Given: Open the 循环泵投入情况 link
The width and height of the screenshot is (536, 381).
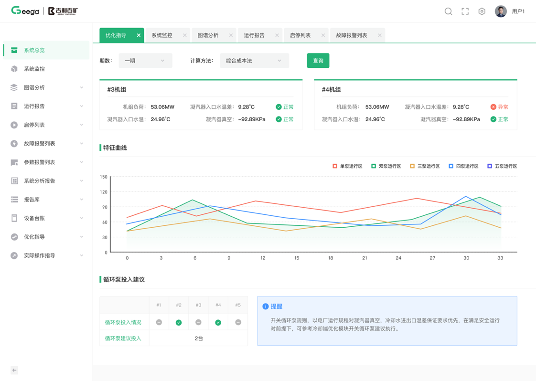Looking at the screenshot, I should (x=123, y=322).
